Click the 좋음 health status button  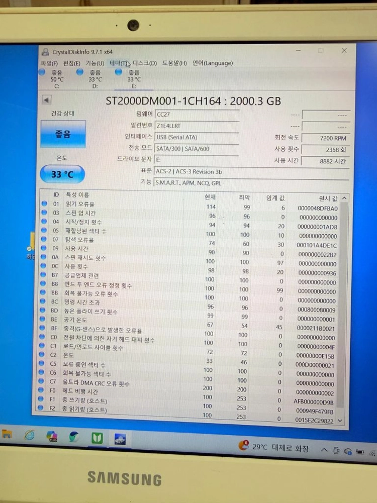tap(63, 134)
